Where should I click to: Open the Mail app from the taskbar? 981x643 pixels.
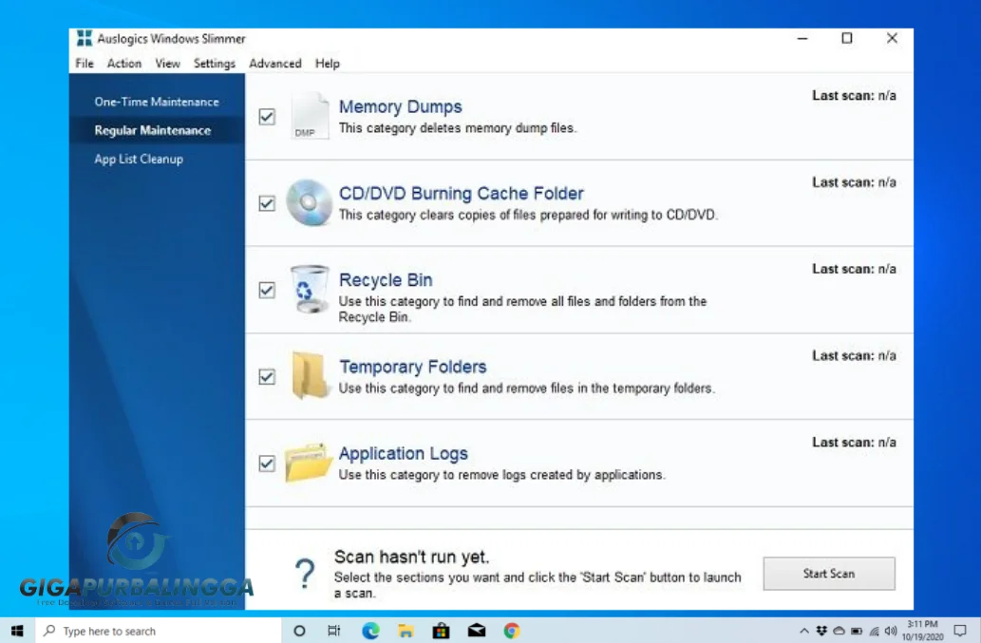pyautogui.click(x=476, y=630)
